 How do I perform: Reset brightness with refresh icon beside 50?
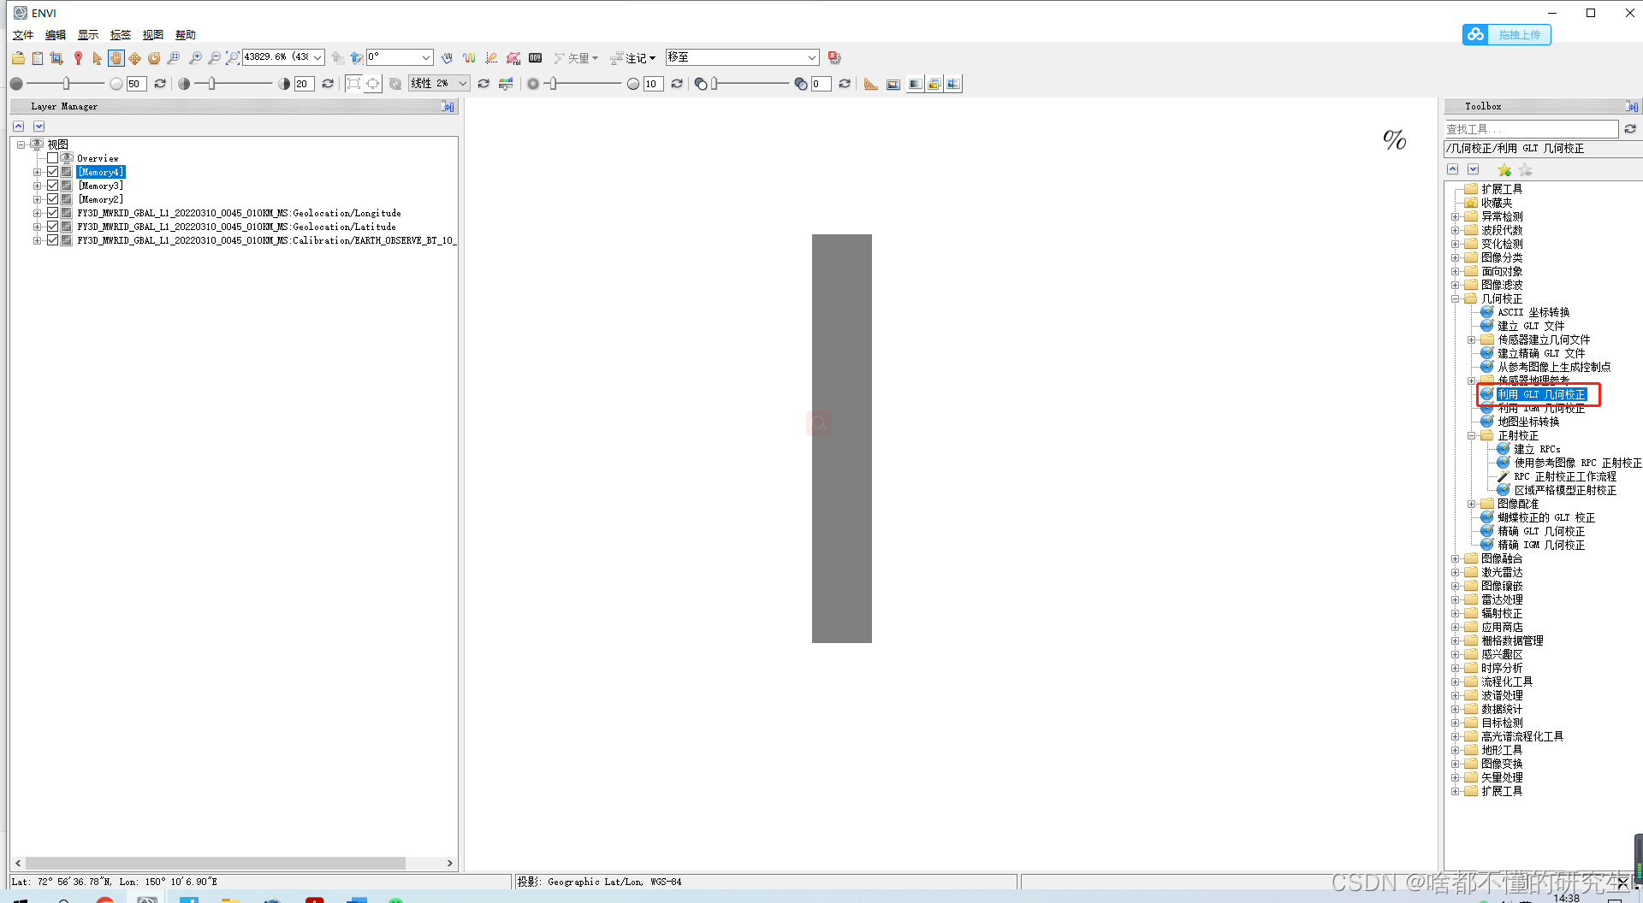click(x=160, y=84)
